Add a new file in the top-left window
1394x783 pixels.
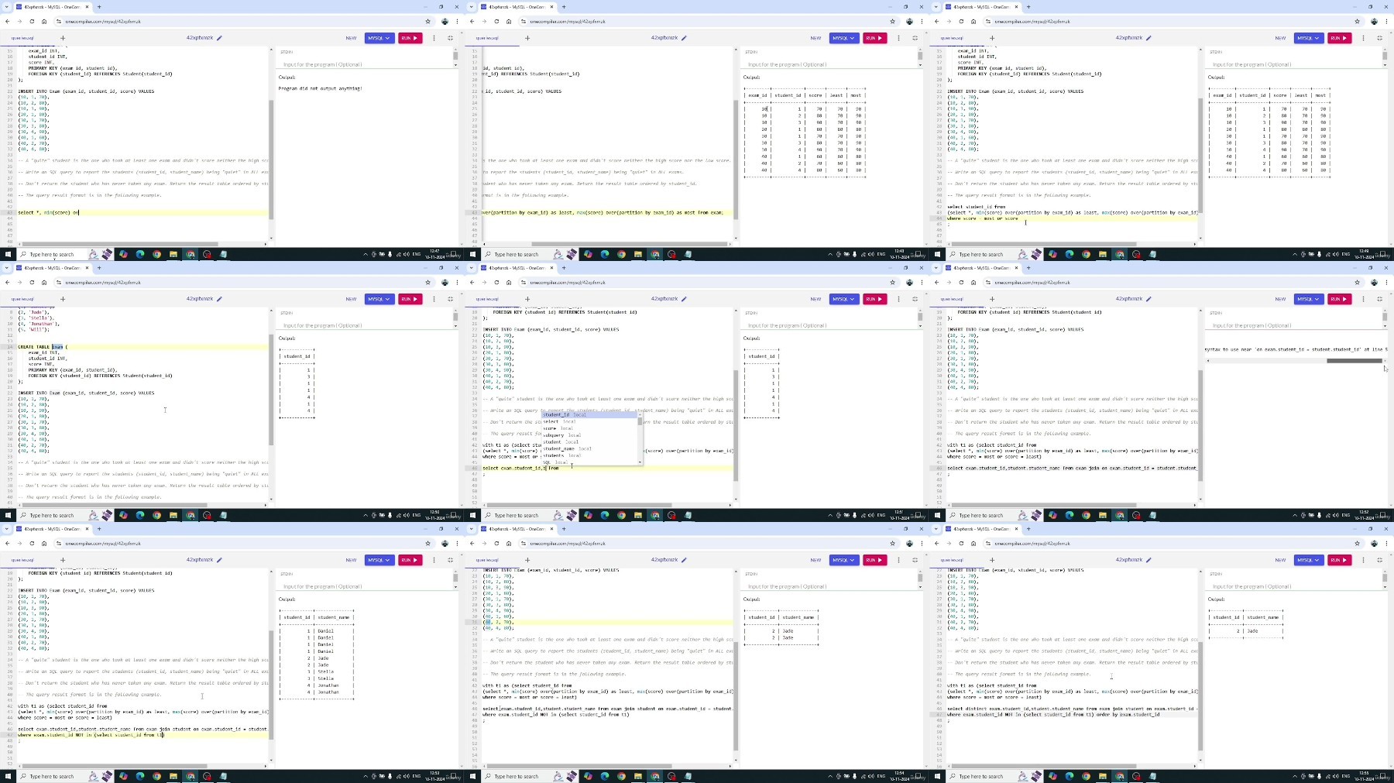coord(63,38)
